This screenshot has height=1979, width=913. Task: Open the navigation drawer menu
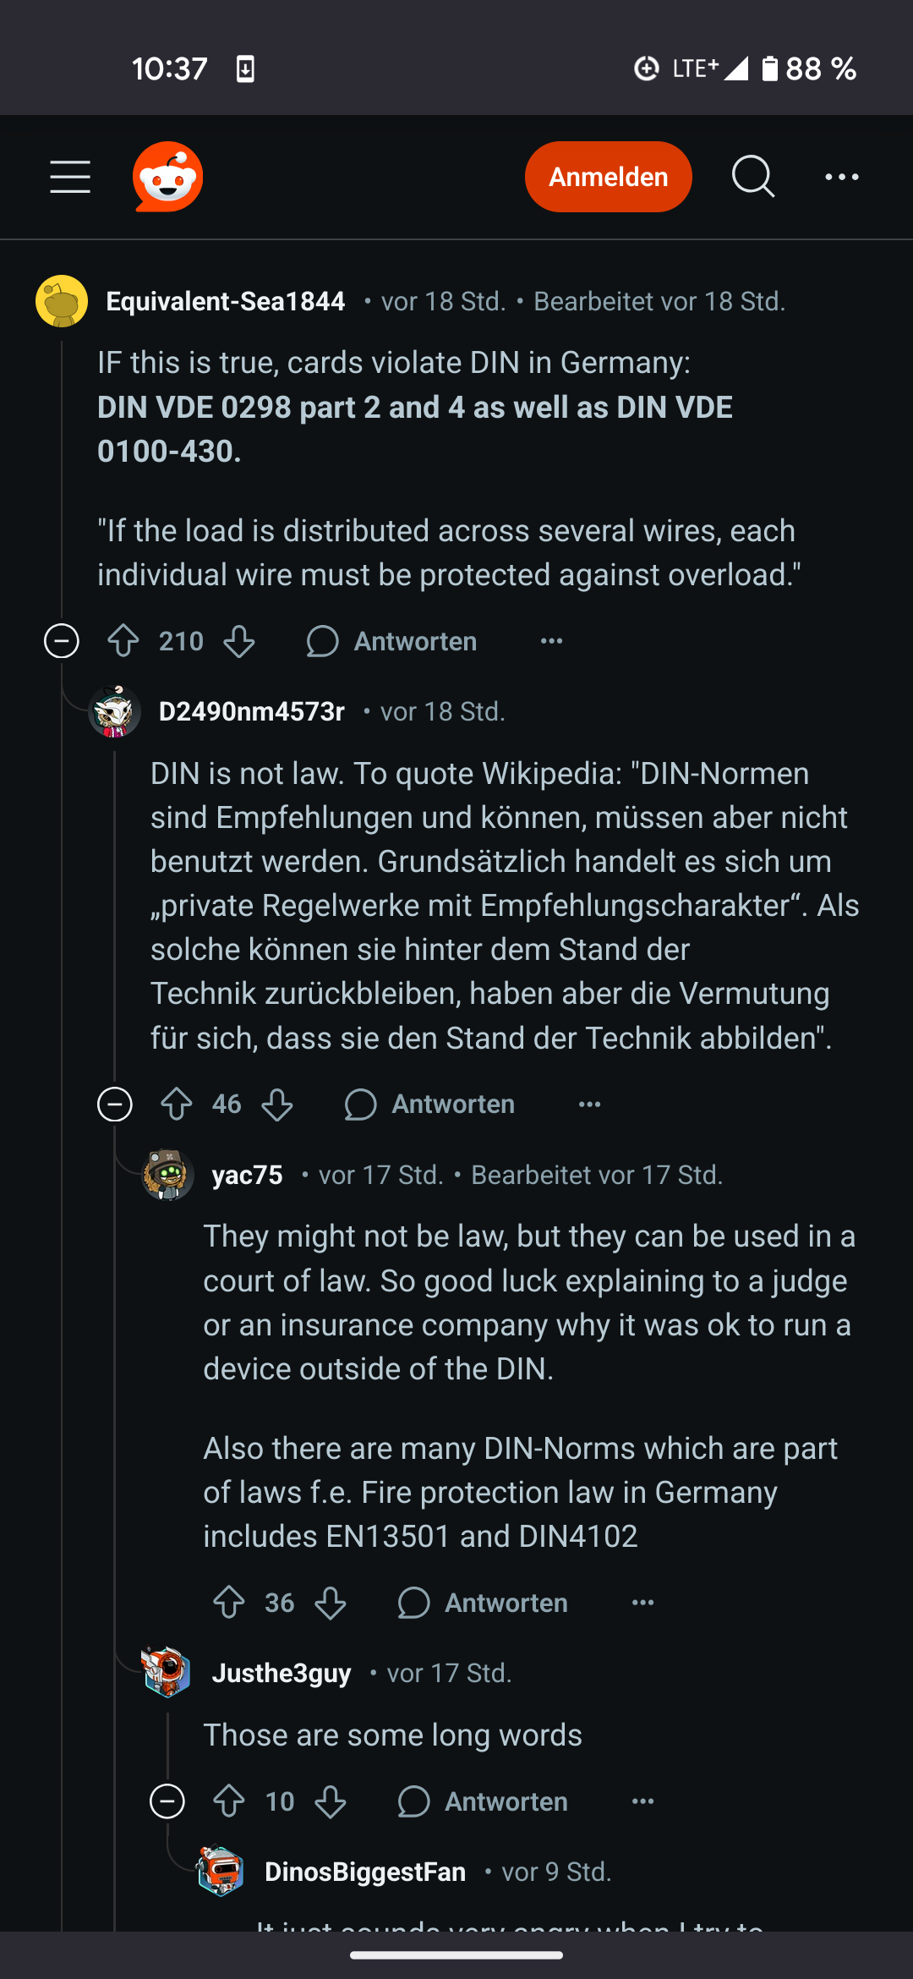[70, 176]
